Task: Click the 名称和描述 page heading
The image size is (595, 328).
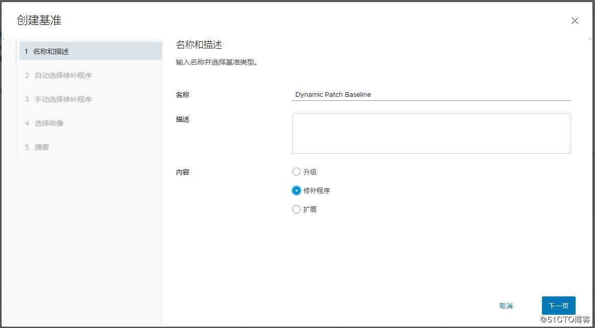Action: click(x=199, y=44)
